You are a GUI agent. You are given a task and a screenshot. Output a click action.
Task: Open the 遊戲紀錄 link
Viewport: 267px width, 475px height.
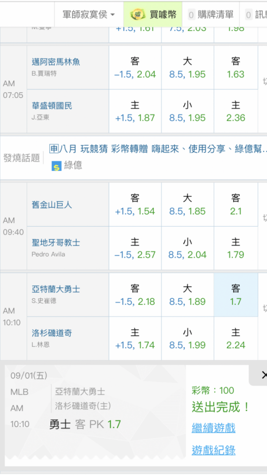coord(214,450)
